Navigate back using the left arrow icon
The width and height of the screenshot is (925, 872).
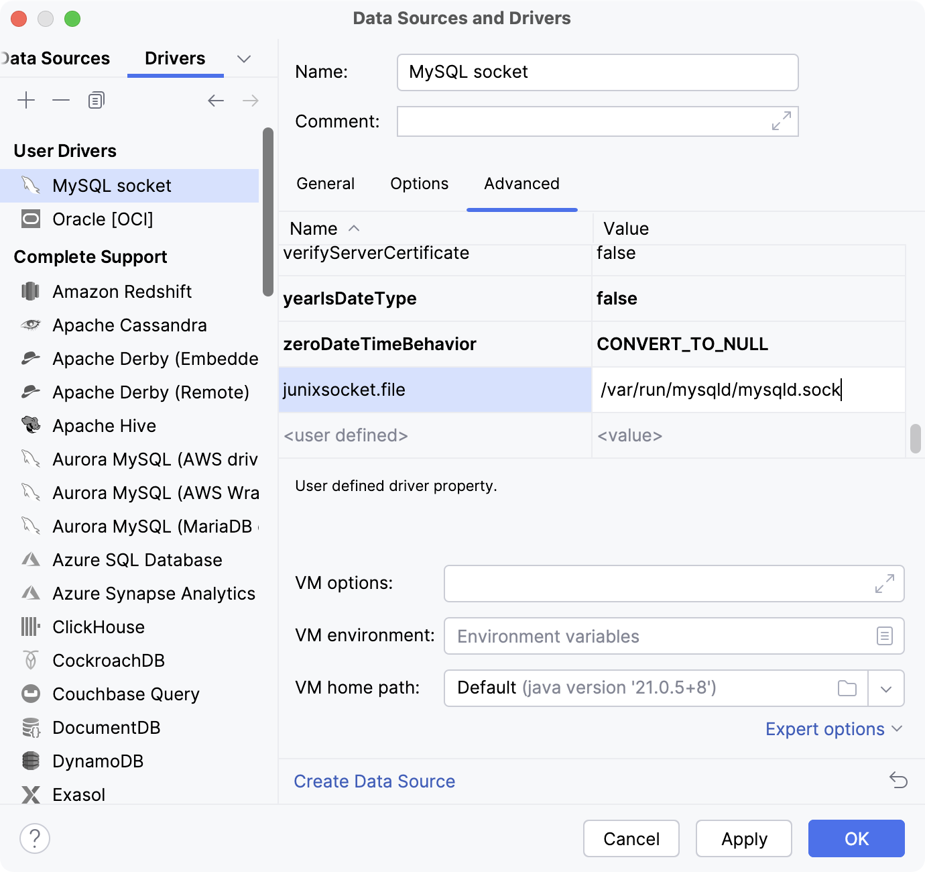215,100
